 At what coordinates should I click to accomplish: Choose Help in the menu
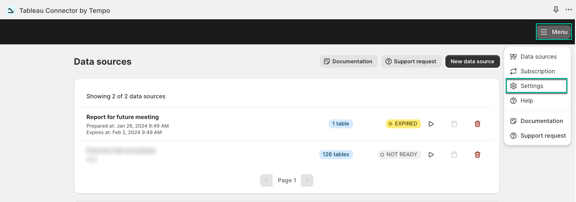click(x=537, y=100)
